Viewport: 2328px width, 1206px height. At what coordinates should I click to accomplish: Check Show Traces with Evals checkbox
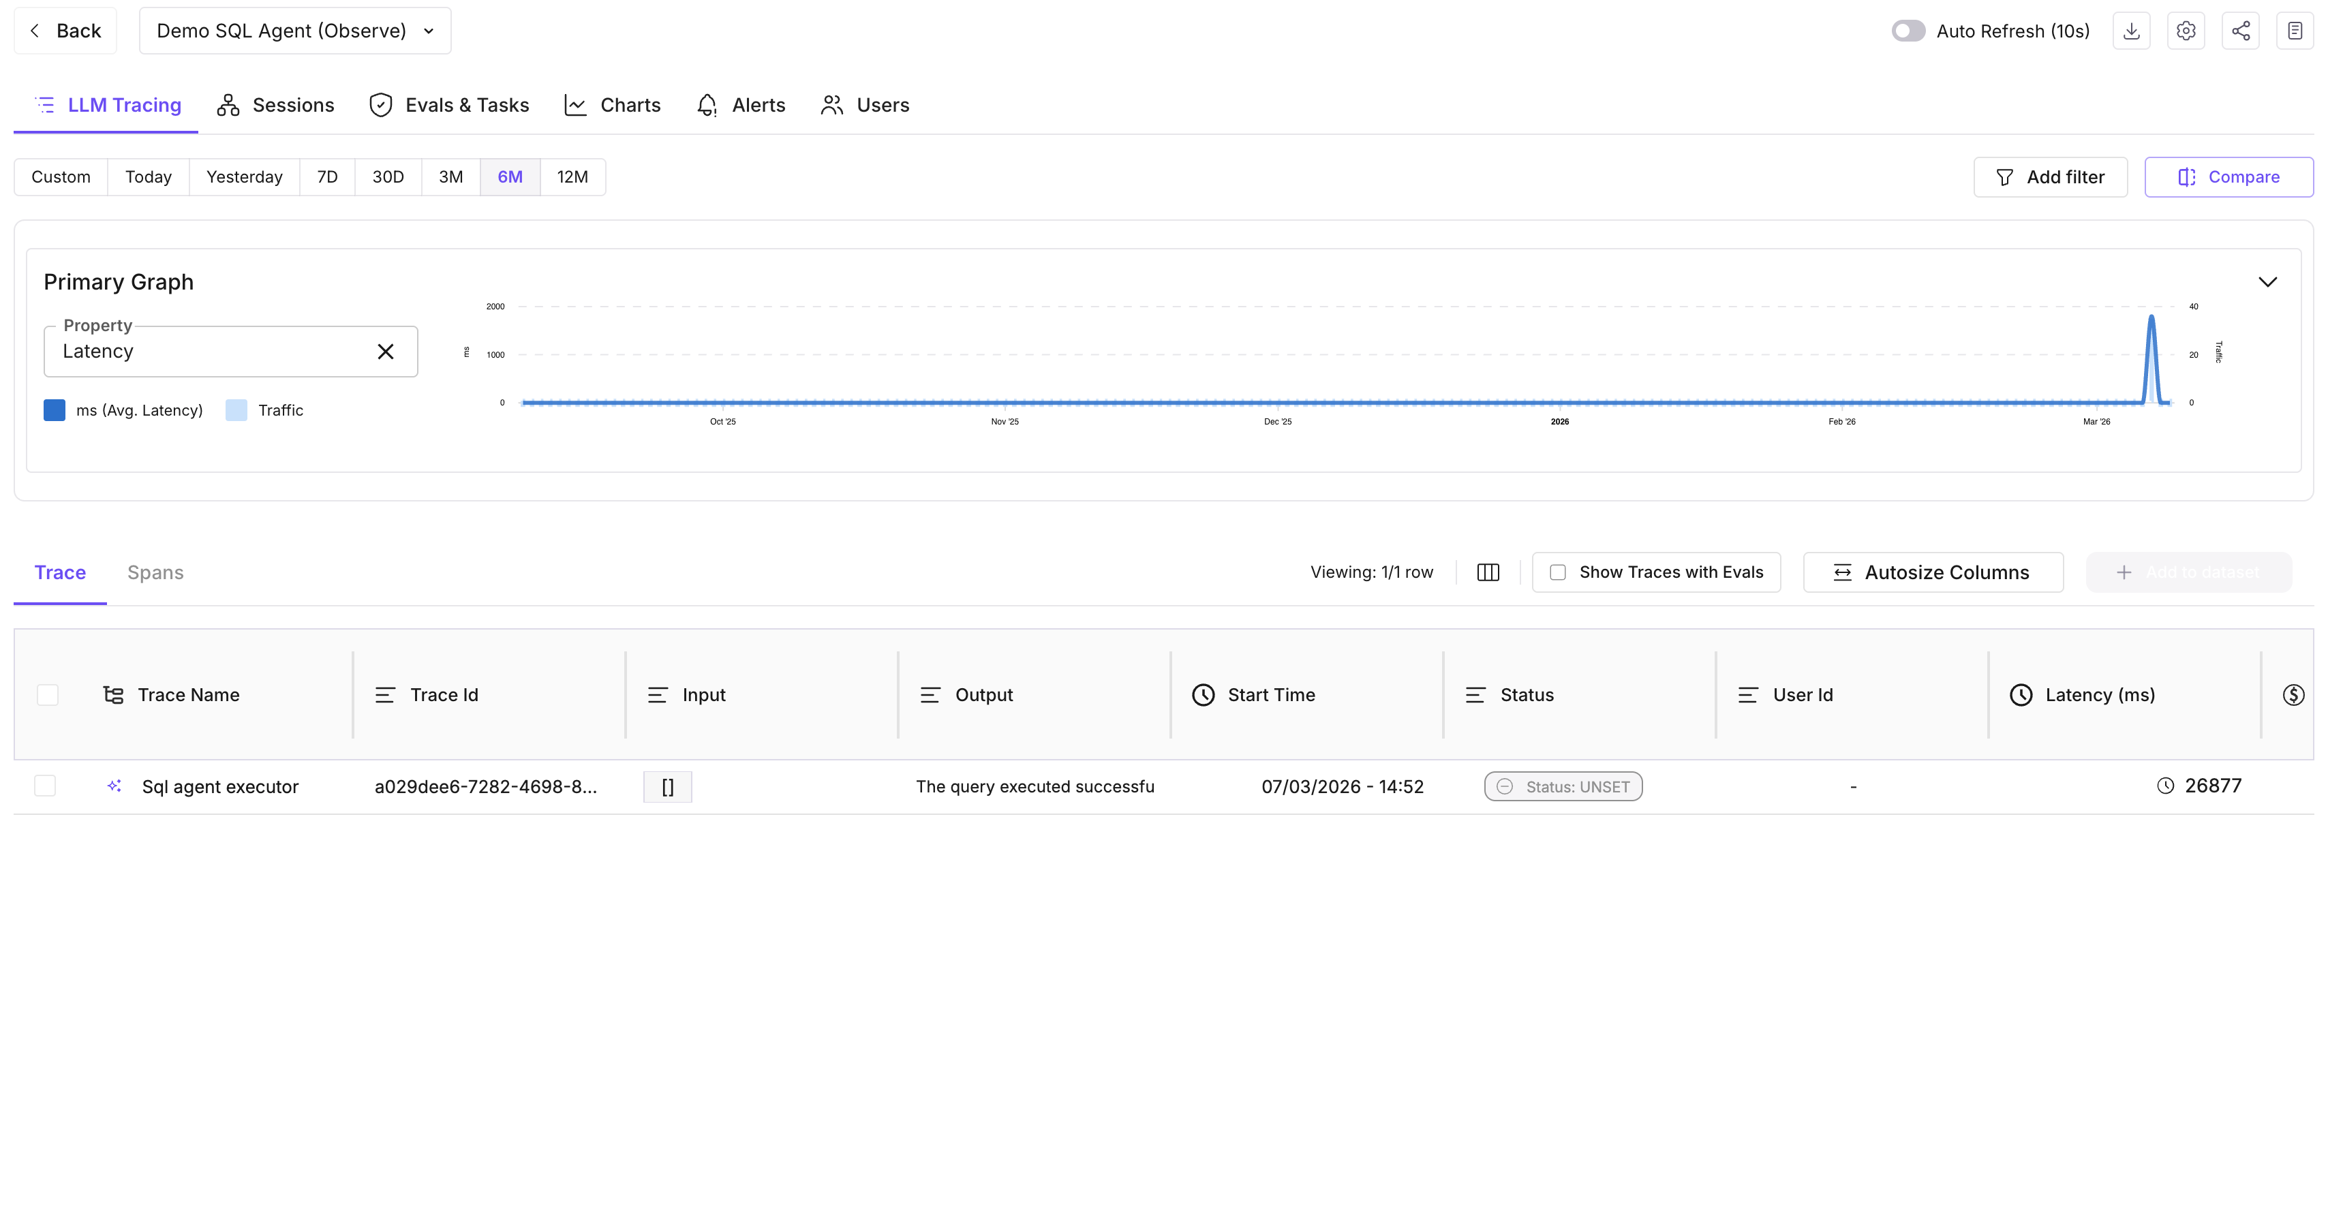pyautogui.click(x=1557, y=572)
